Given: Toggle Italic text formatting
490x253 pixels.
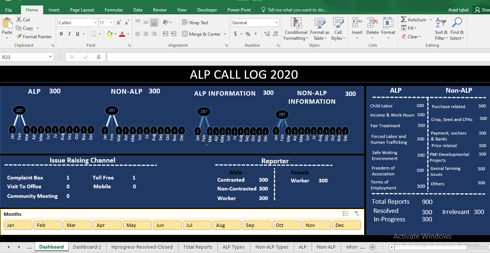Looking at the screenshot, I should [x=69, y=34].
